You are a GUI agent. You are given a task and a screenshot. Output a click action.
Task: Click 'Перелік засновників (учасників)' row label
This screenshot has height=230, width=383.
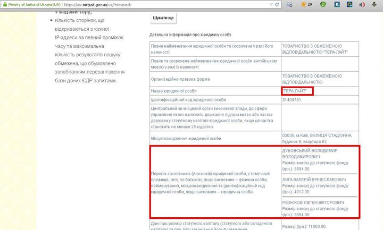(211, 183)
